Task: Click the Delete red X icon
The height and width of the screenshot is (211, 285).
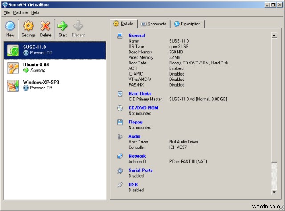Action: tap(45, 26)
